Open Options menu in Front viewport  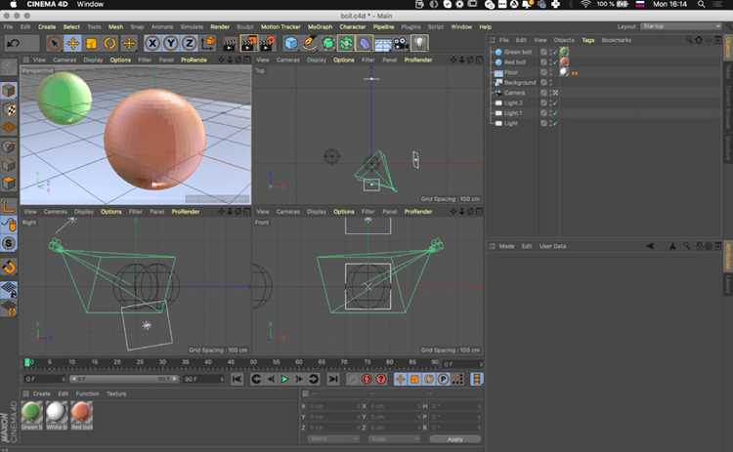tap(344, 212)
